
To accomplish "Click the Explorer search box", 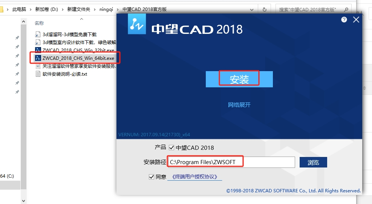I will [x=314, y=9].
